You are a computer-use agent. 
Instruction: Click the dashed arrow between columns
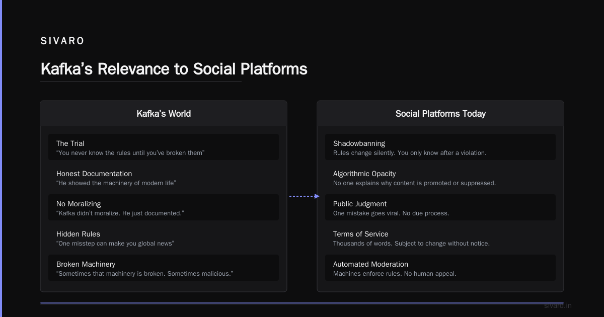click(x=304, y=196)
